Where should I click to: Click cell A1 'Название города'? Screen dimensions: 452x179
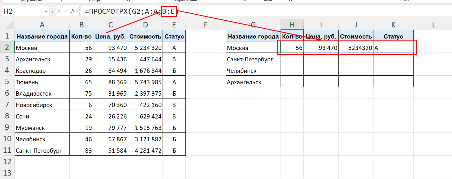42,36
